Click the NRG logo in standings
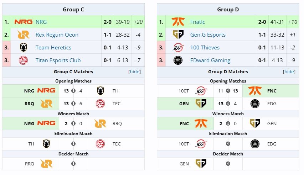This screenshot has width=304, height=175. click(x=23, y=22)
